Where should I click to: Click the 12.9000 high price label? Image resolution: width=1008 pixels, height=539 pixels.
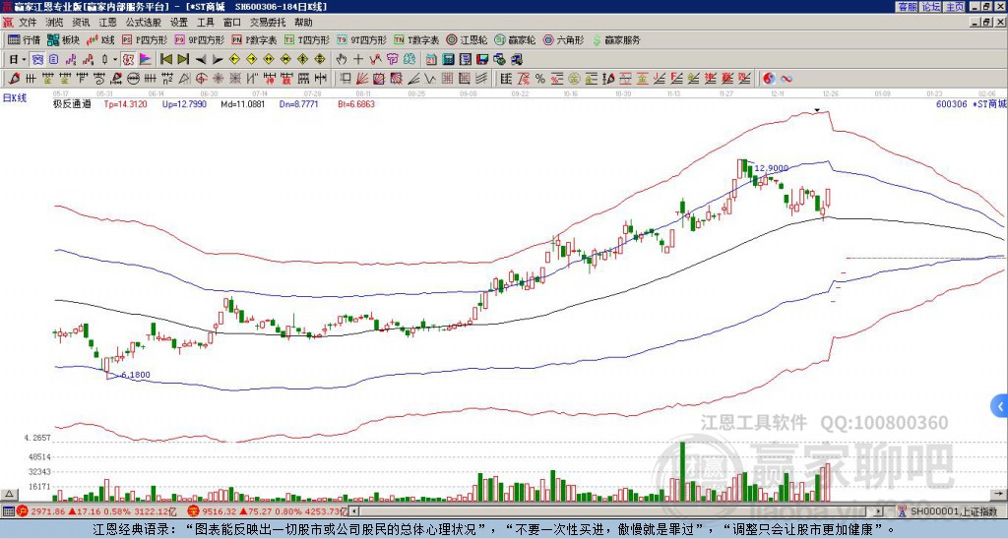click(x=772, y=168)
